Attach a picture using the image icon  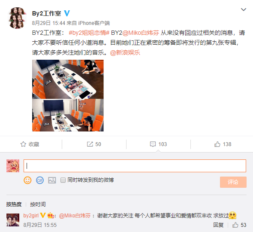52,180
